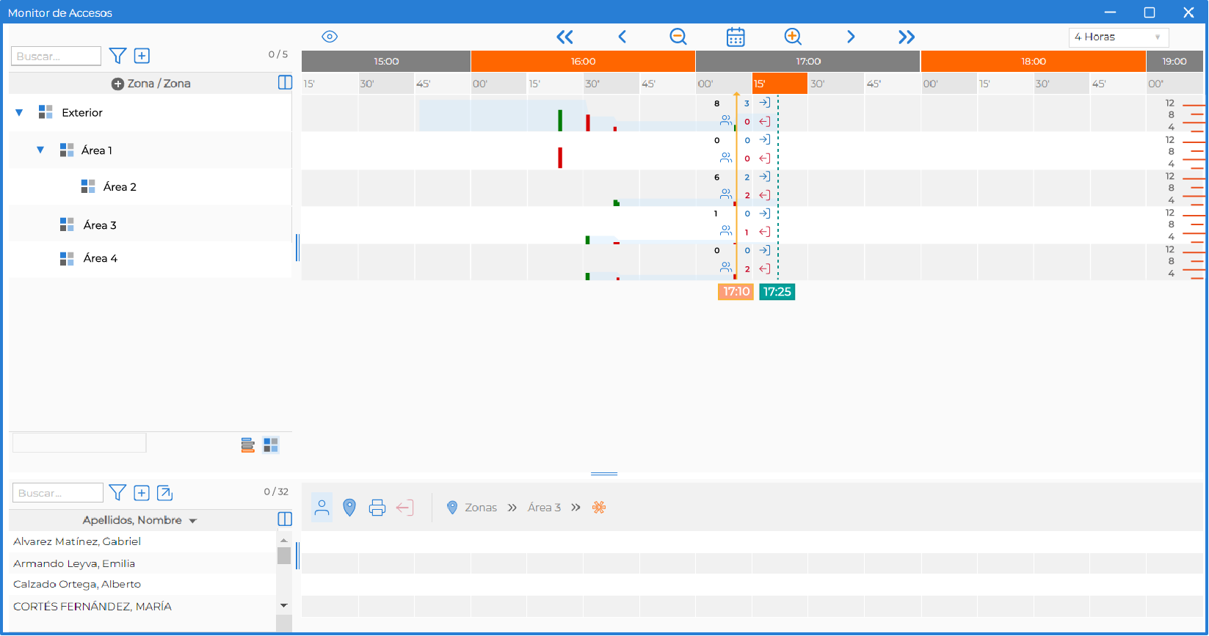Zoom out the timeline with the minus magnifier
The height and width of the screenshot is (636, 1209).
coord(678,37)
